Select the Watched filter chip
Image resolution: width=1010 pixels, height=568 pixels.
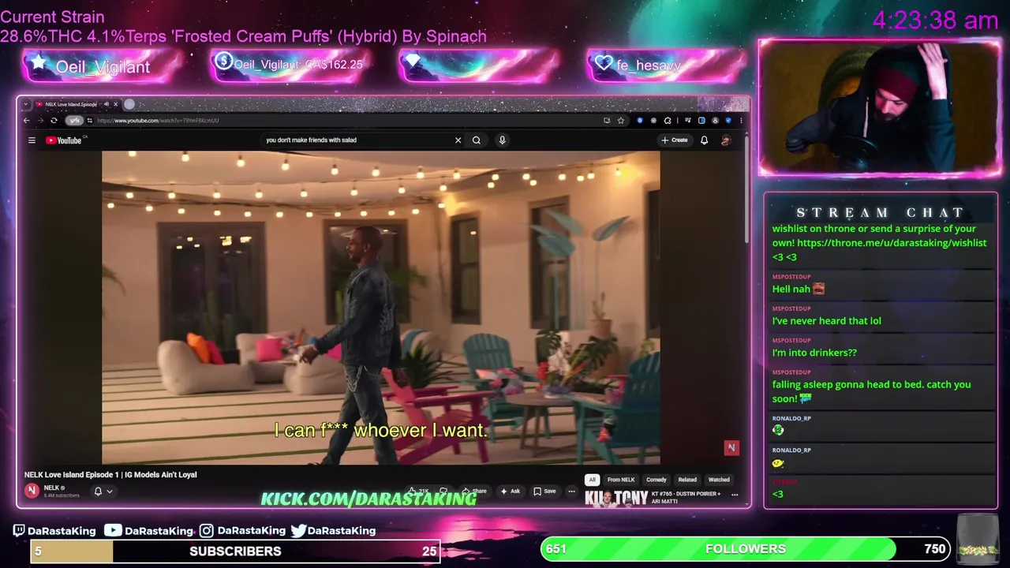point(719,480)
